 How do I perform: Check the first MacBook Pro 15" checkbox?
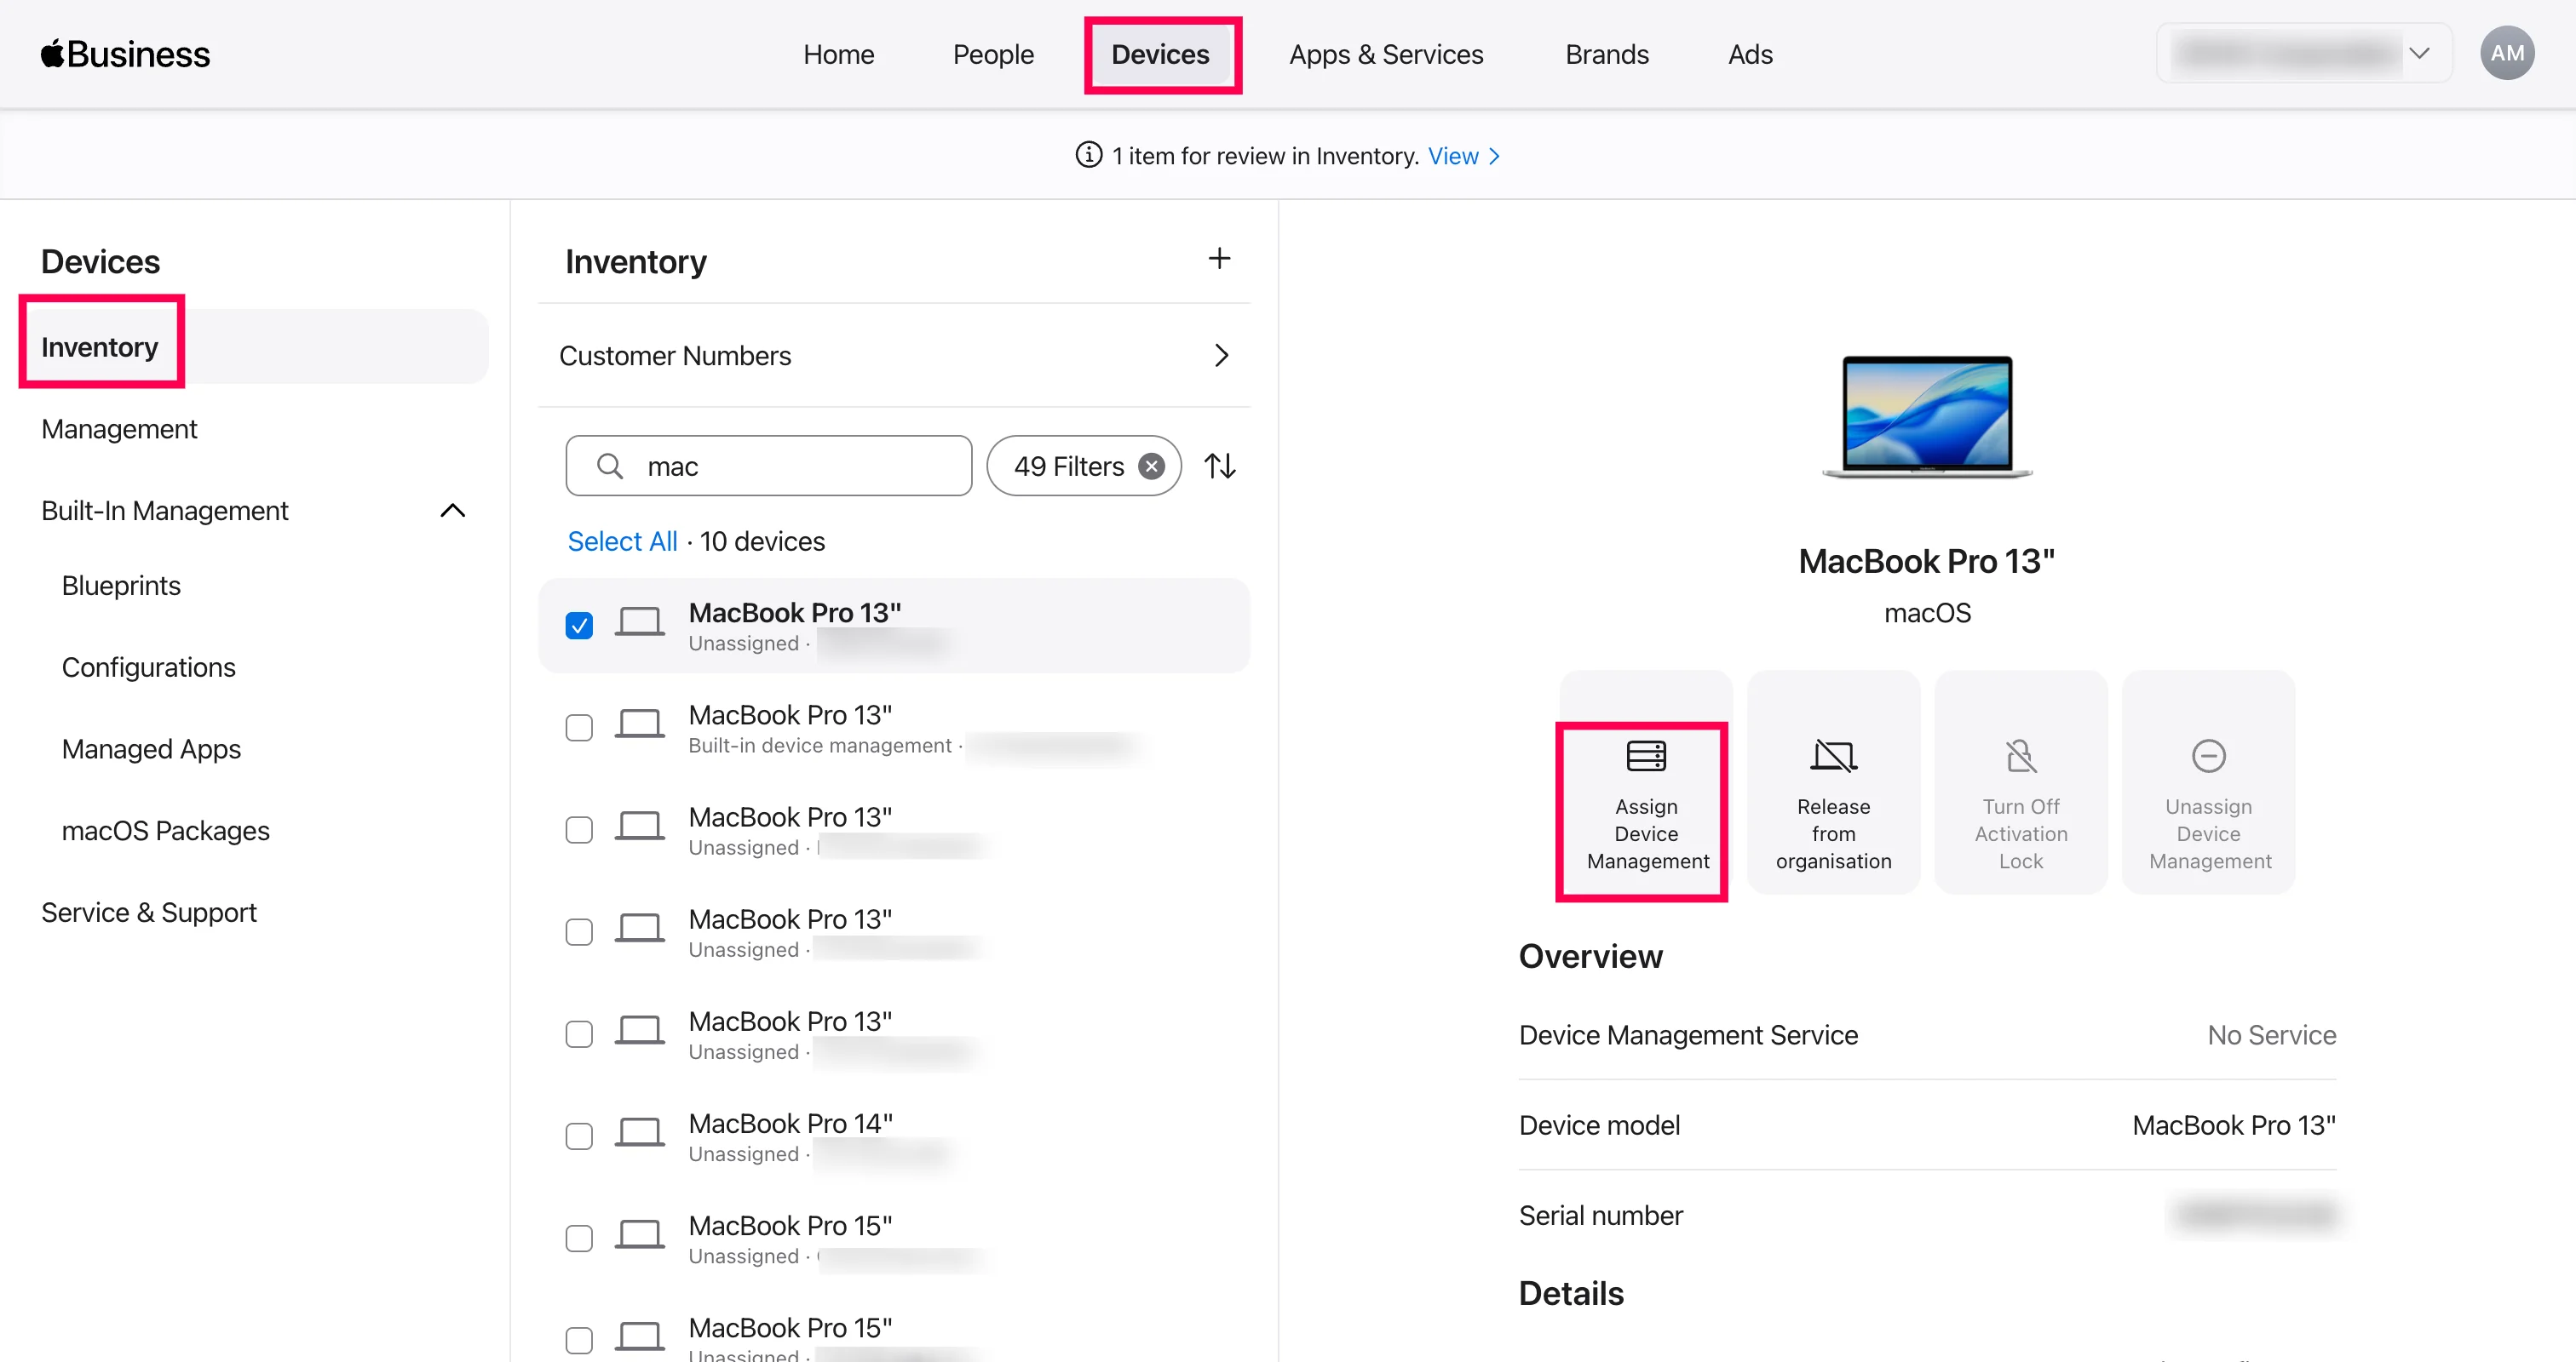pos(579,1238)
